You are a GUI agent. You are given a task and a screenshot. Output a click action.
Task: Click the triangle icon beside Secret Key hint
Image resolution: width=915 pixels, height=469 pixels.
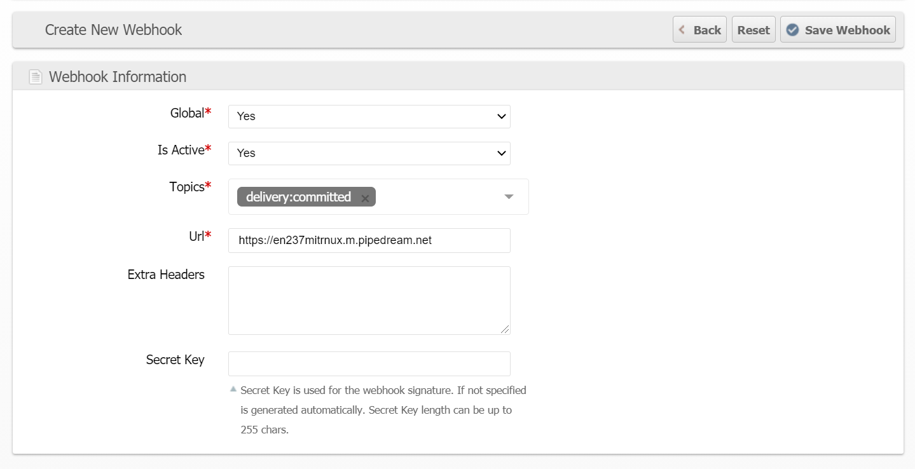[233, 389]
